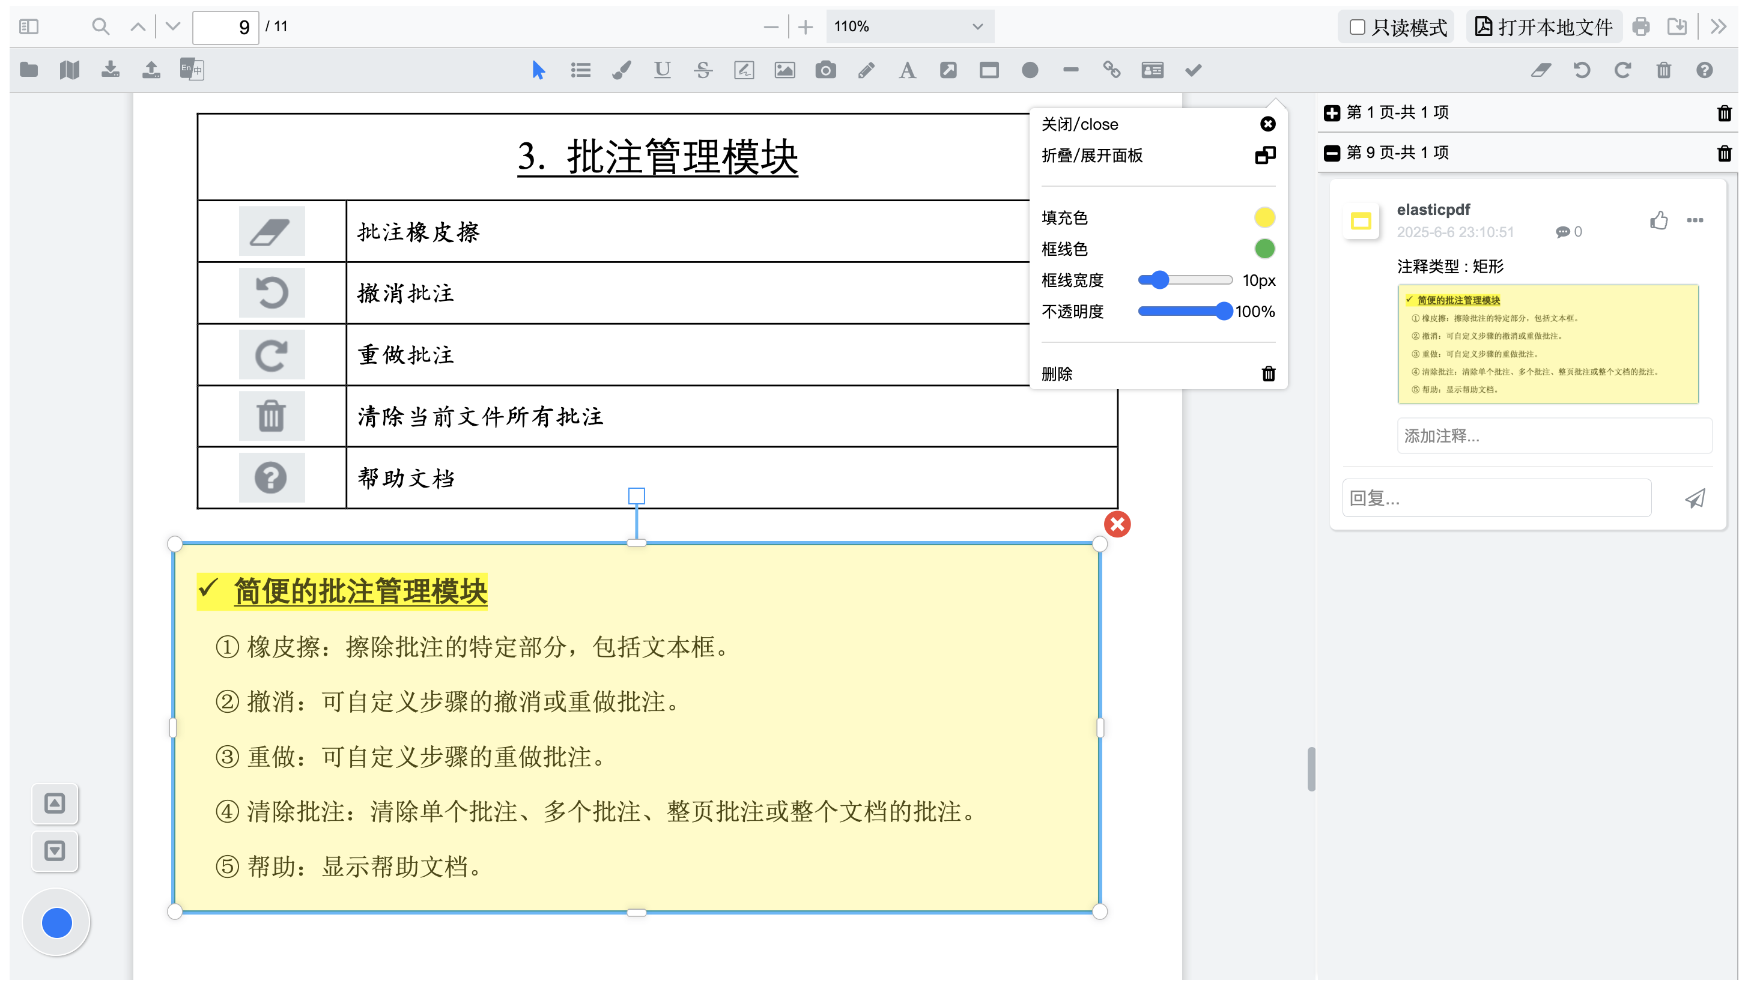Click the annotation eraser icon top right
Viewport: 1748px width, 986px height.
coord(1541,70)
